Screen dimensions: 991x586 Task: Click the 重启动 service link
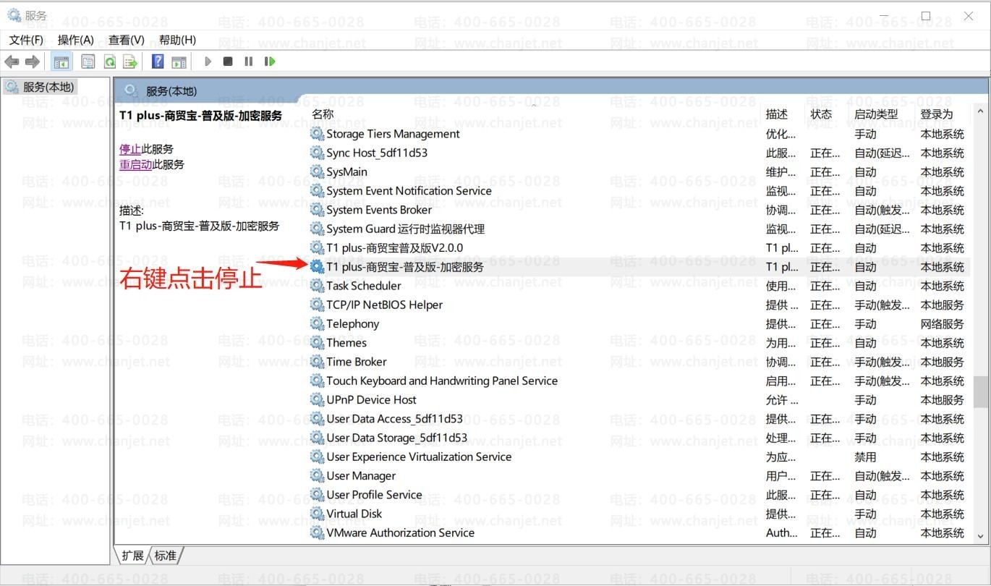click(136, 164)
